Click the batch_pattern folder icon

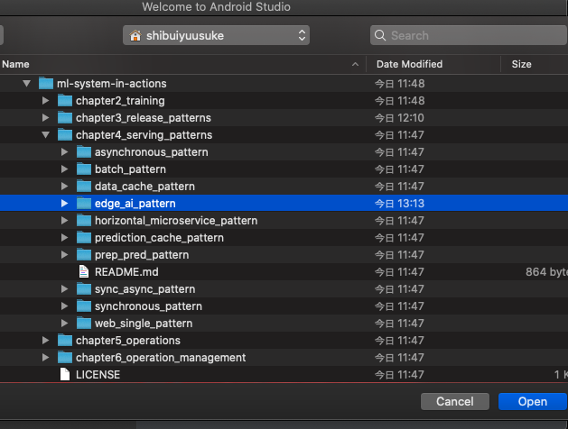tap(84, 169)
